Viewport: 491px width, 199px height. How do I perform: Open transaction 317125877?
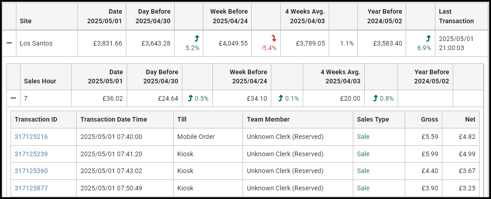click(31, 188)
